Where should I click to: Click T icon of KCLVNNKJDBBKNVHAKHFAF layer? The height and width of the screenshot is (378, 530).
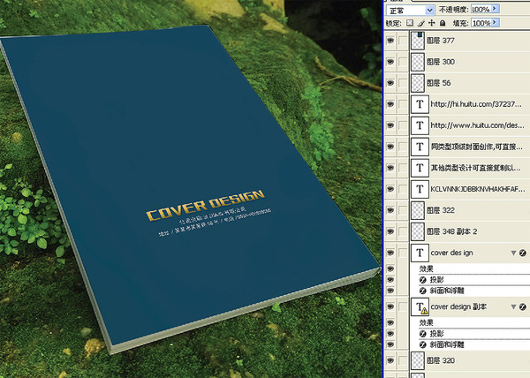pyautogui.click(x=420, y=189)
